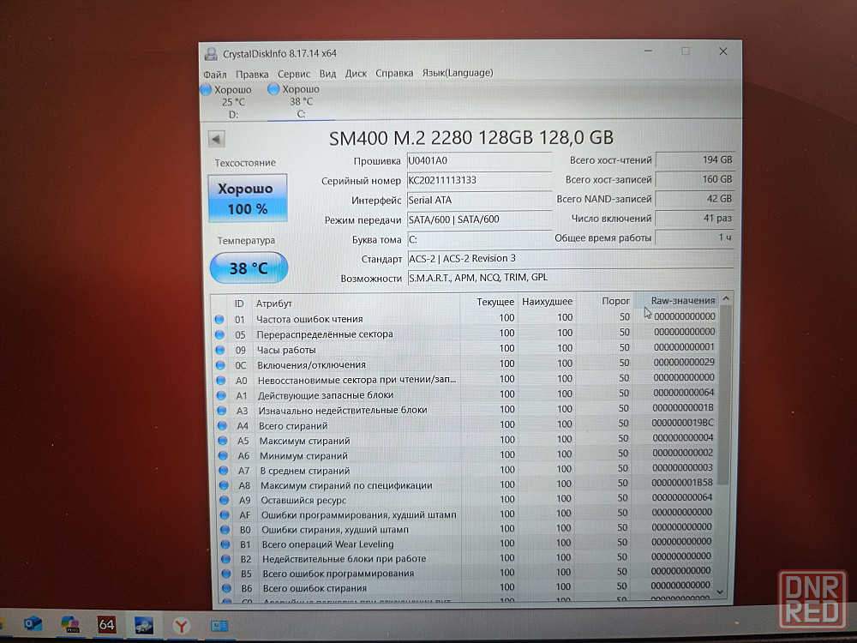The width and height of the screenshot is (857, 643).
Task: Click the previous disk arrow button
Action: point(217,139)
